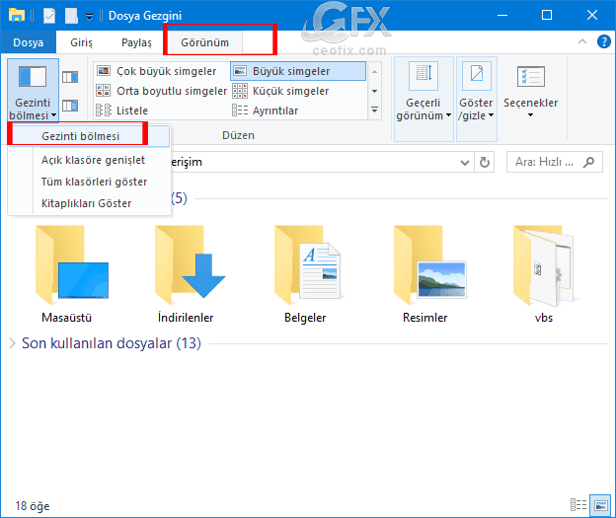Click the search magnifier icon

[x=588, y=162]
